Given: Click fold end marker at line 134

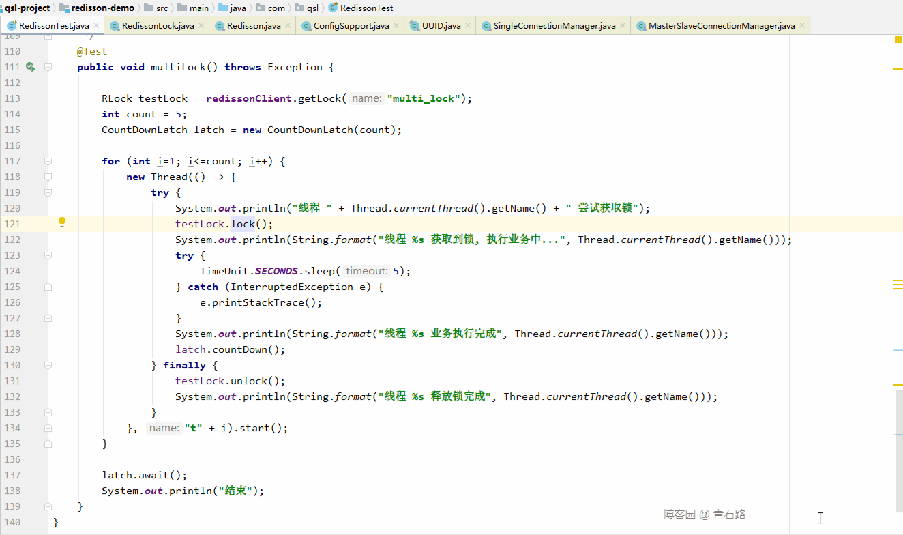Looking at the screenshot, I should click(48, 428).
